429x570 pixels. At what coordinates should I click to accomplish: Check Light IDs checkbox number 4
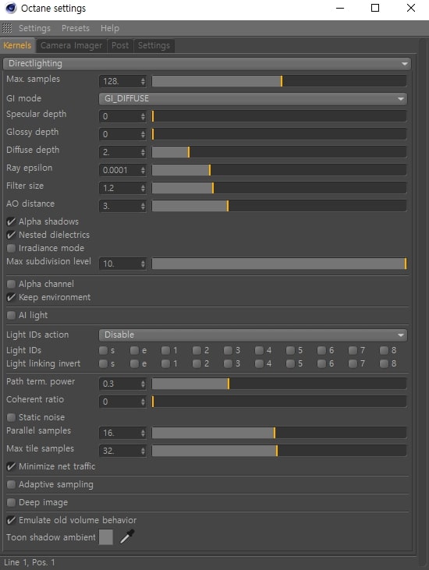(x=259, y=350)
